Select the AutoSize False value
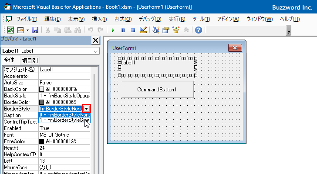317x174 pixels. [64, 83]
